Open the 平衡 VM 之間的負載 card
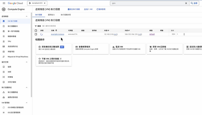 tap(54, 61)
